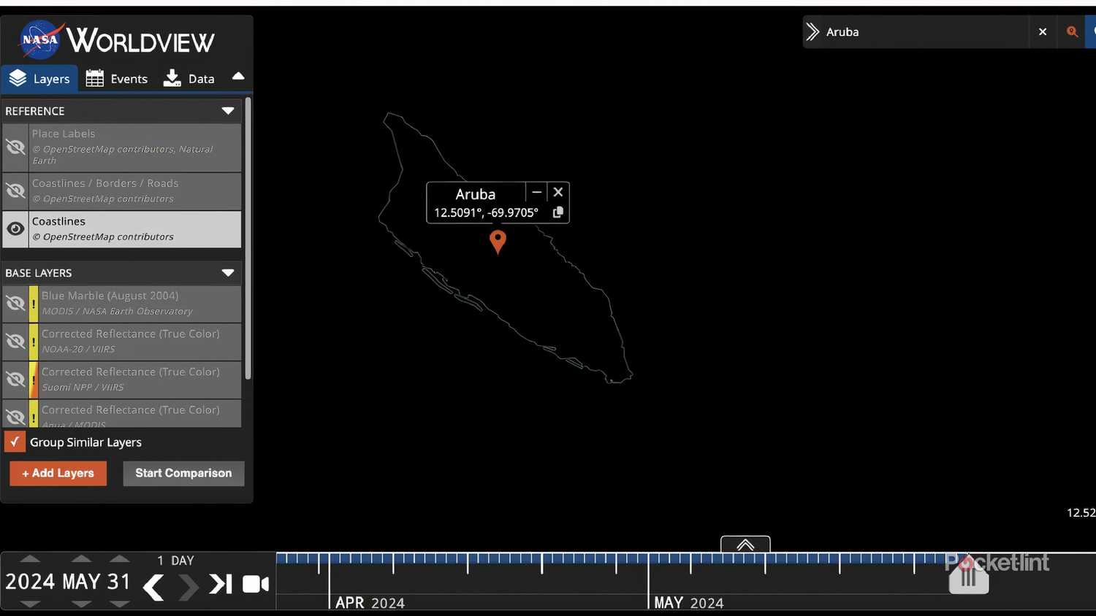Copy Aruba coordinates using the copy icon
This screenshot has height=616, width=1096.
pos(557,211)
